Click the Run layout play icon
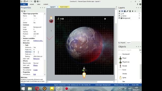Viewport: 162px width, 91px height. click(x=35, y=1)
